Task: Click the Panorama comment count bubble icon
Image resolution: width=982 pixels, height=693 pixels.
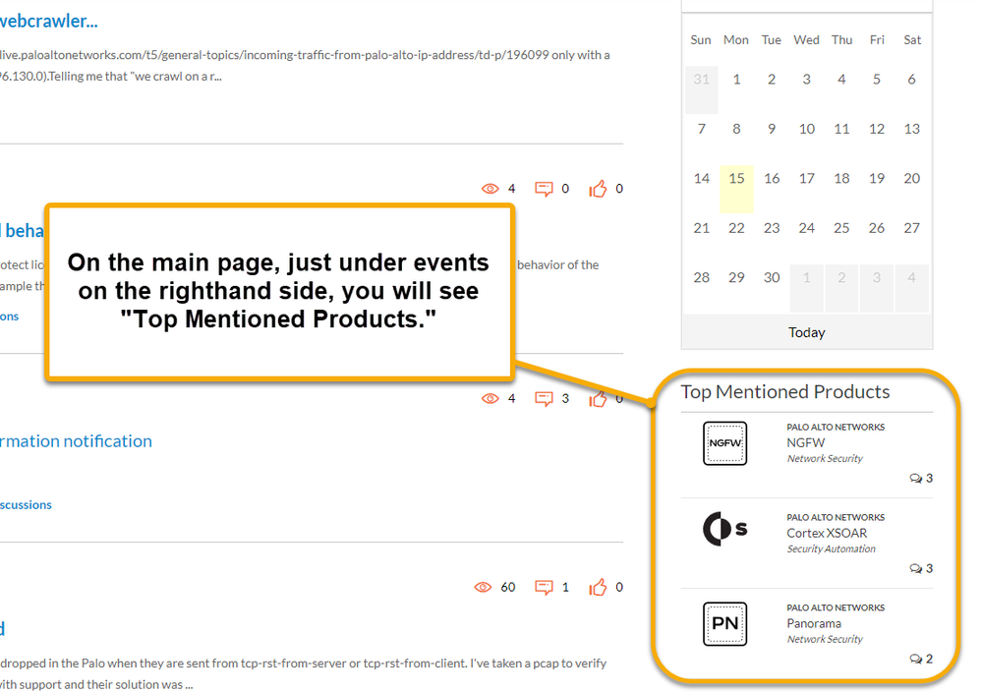Action: (x=916, y=659)
